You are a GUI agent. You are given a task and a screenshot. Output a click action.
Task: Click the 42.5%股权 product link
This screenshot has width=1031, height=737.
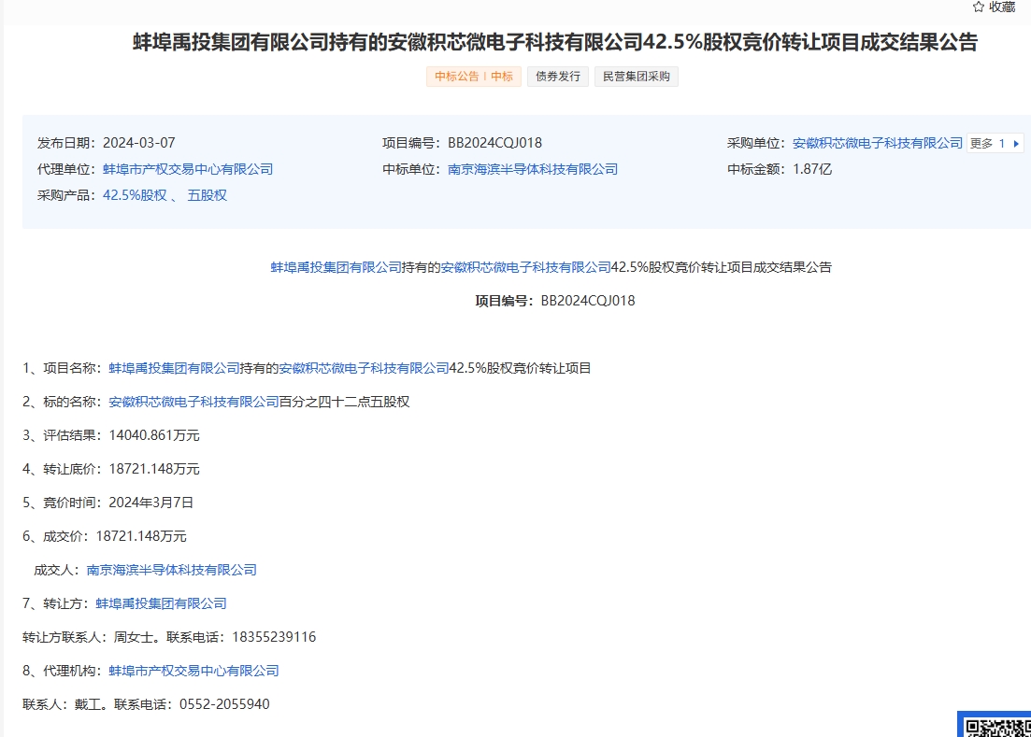click(x=135, y=195)
